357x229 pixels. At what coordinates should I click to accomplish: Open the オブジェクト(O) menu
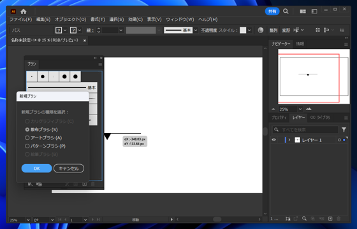point(70,20)
